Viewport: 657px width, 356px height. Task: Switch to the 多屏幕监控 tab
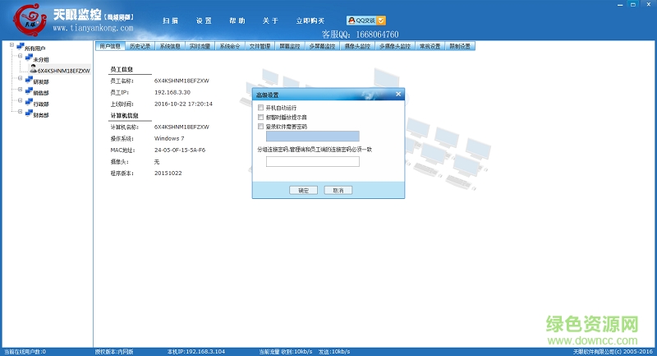click(322, 46)
